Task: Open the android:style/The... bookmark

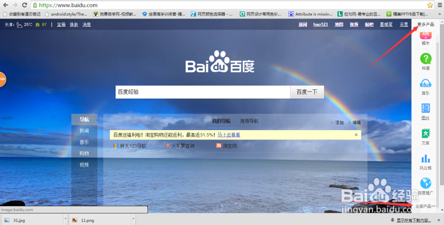Action: pyautogui.click(x=66, y=14)
